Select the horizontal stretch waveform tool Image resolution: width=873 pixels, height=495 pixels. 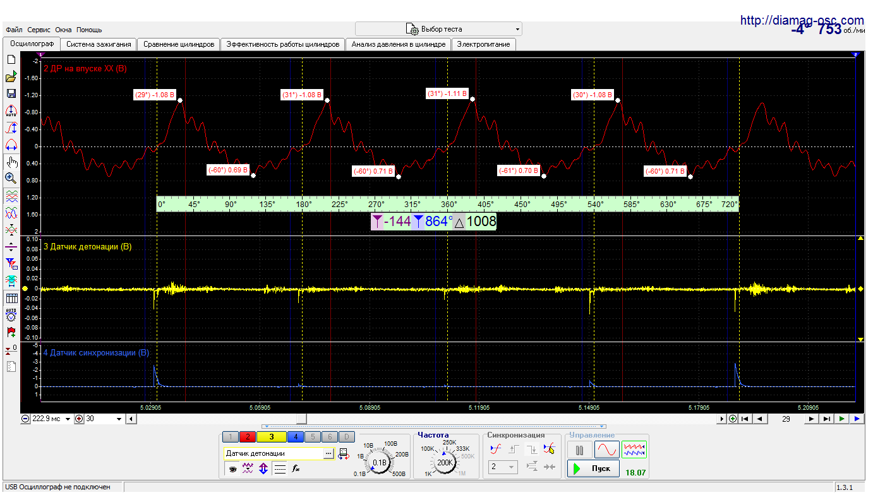pos(11,145)
